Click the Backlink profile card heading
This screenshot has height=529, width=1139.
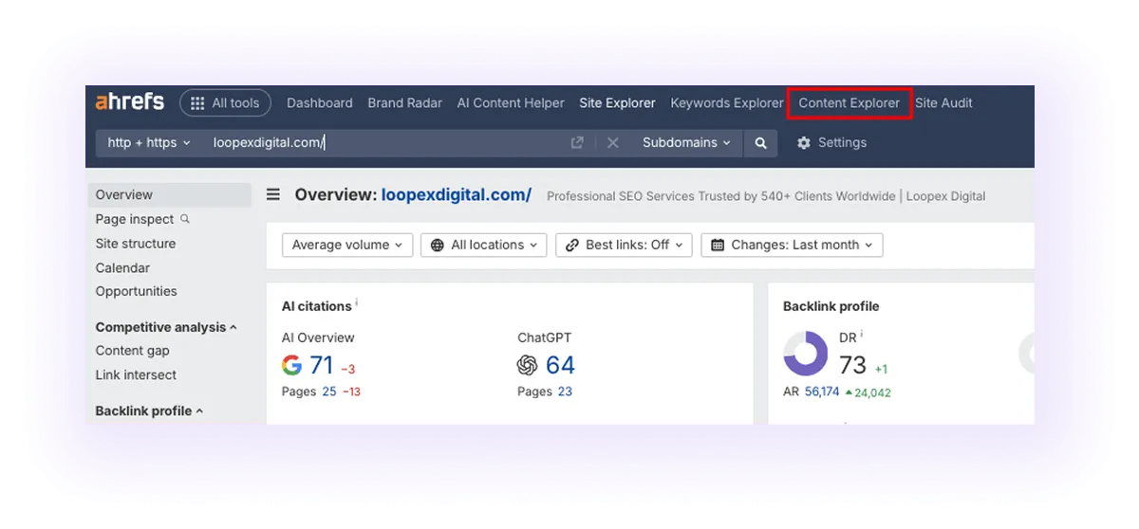pyautogui.click(x=831, y=306)
